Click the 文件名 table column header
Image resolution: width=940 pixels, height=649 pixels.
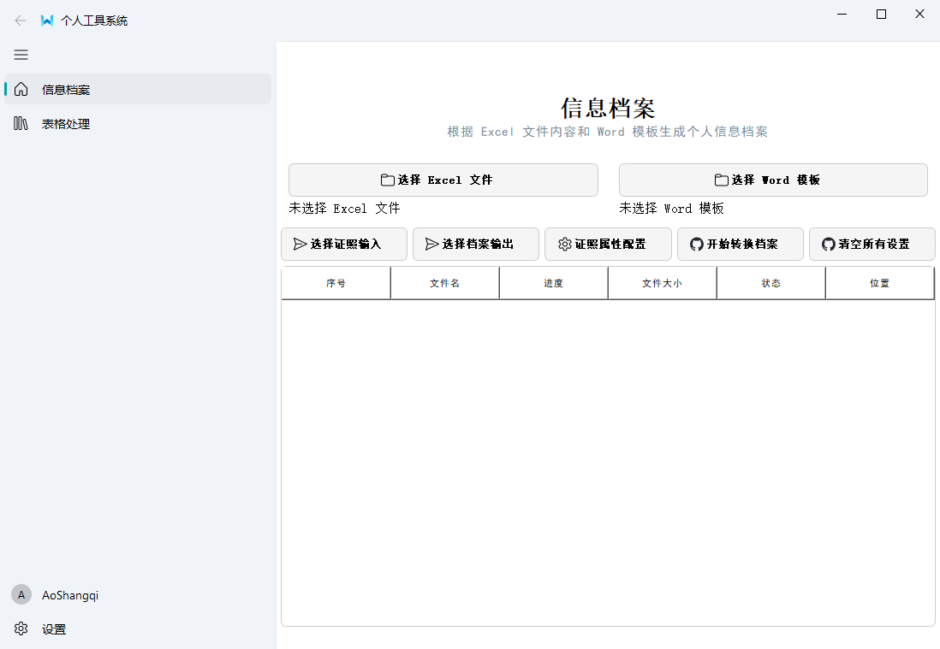click(444, 282)
